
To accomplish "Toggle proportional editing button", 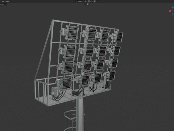I will (x=95, y=1).
